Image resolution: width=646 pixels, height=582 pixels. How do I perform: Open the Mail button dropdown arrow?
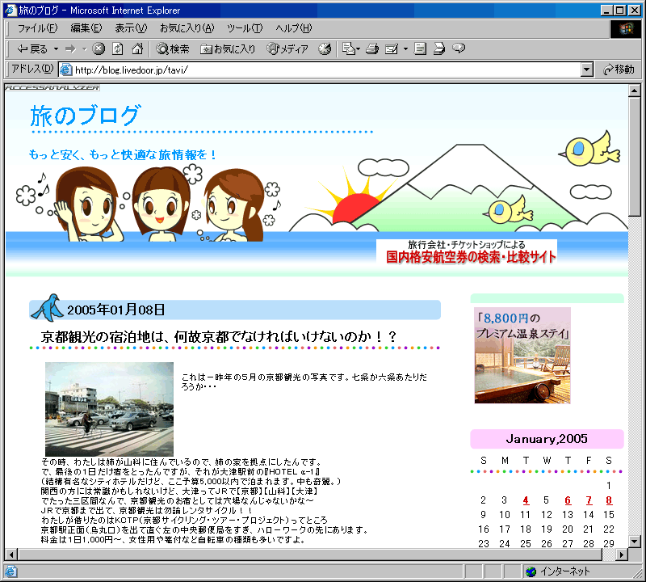pos(358,49)
